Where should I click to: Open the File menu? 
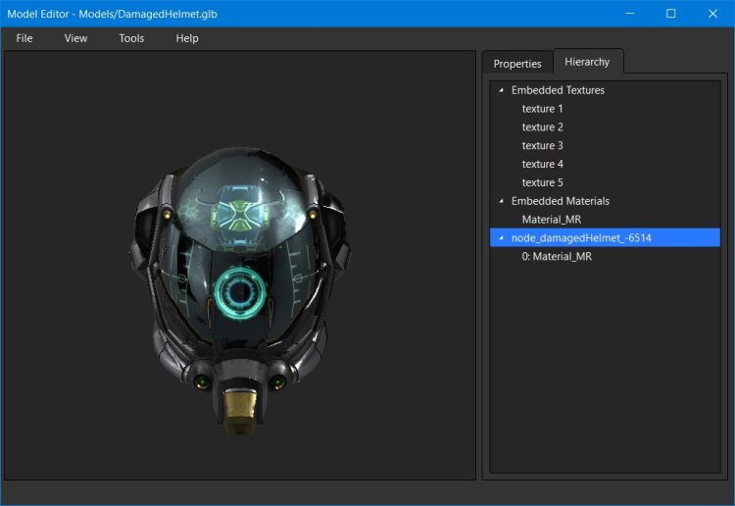point(24,38)
